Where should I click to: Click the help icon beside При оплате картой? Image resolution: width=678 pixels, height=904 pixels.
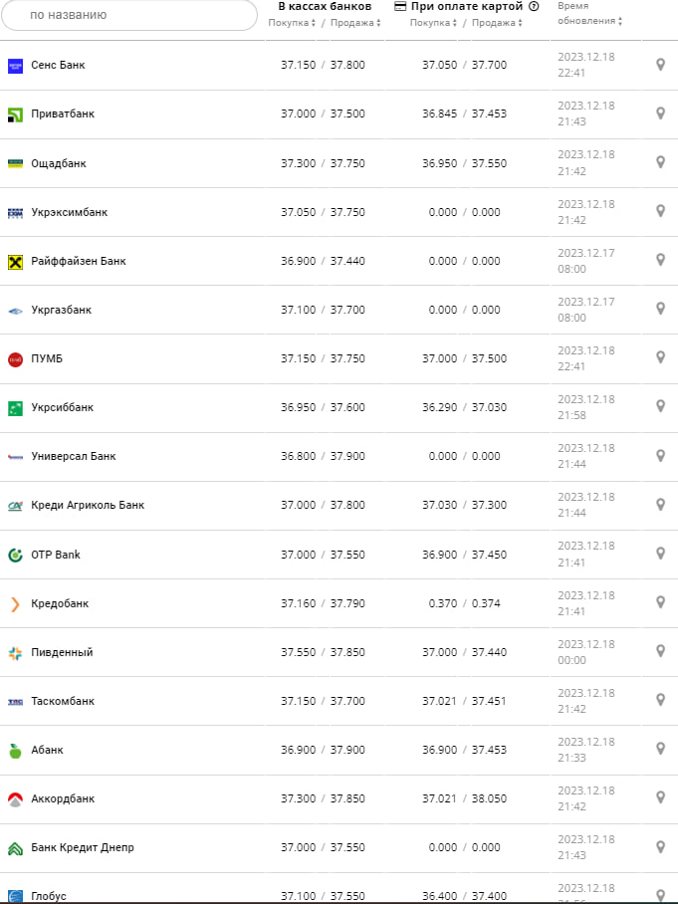coord(534,6)
